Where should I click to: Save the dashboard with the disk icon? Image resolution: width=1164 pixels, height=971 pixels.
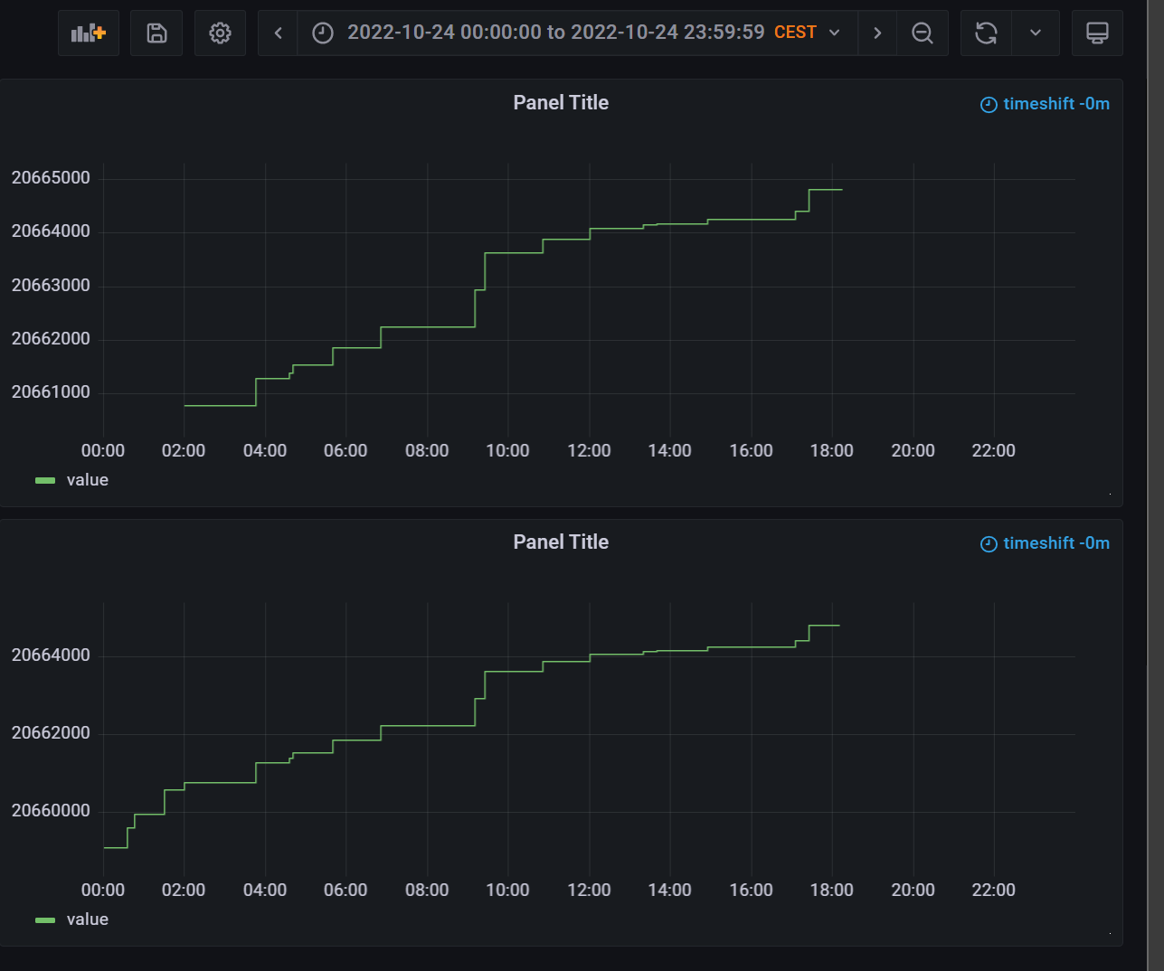pos(156,33)
